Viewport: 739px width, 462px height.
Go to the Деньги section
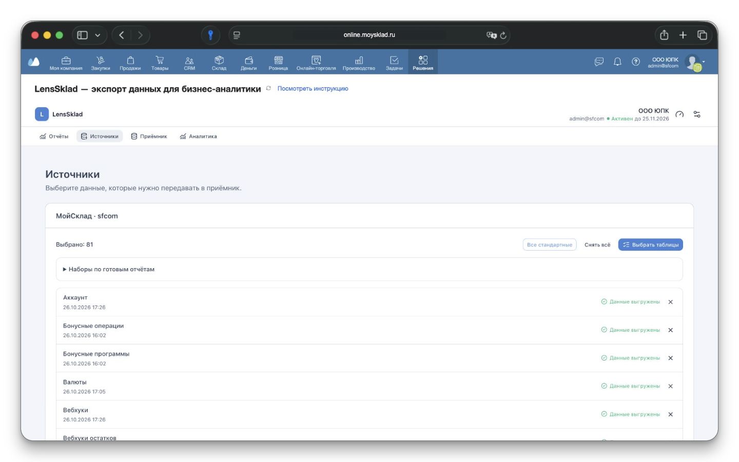(249, 63)
